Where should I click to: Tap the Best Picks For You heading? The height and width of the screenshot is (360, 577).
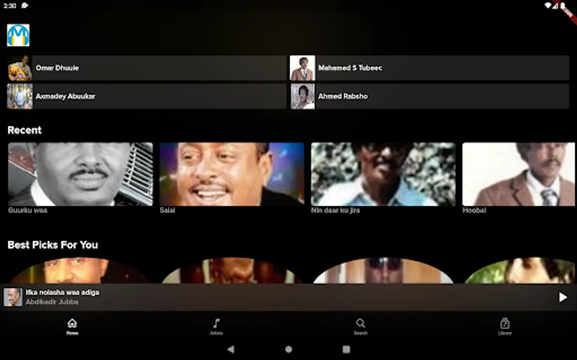click(53, 245)
